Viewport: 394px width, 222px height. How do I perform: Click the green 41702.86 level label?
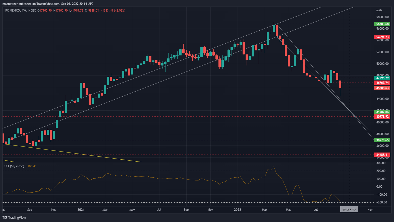click(x=382, y=112)
